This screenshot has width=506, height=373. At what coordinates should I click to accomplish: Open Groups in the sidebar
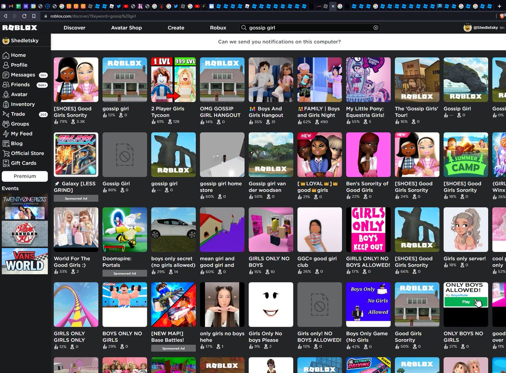click(16, 124)
